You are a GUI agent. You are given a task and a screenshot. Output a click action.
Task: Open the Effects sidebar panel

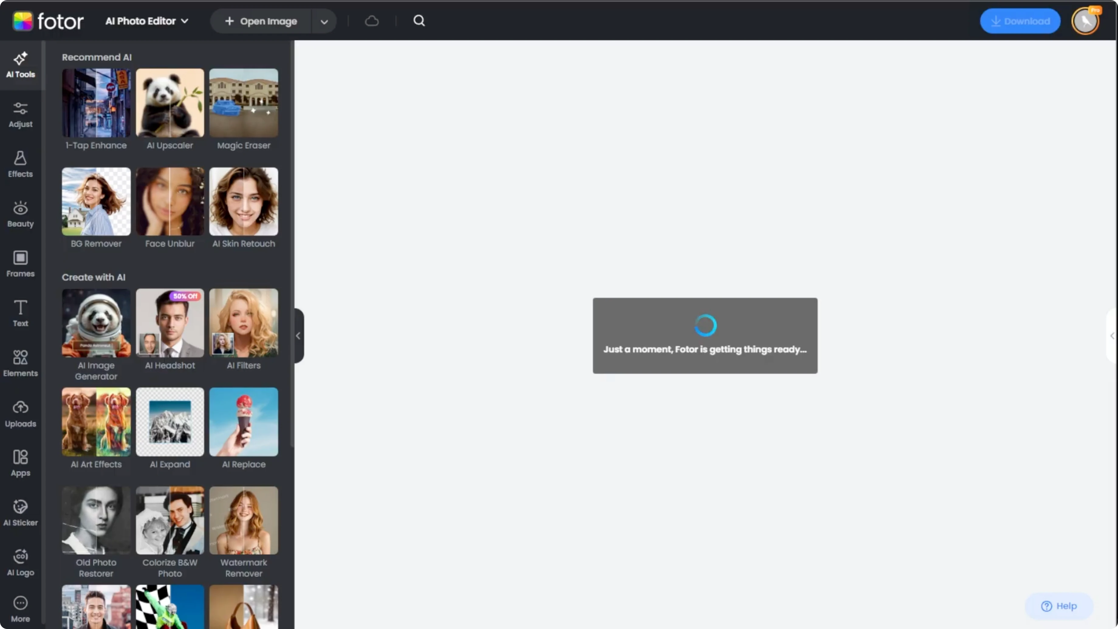pos(20,165)
